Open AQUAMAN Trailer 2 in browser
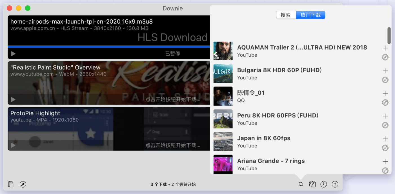Screen dimensions: 395x194 click(385, 57)
